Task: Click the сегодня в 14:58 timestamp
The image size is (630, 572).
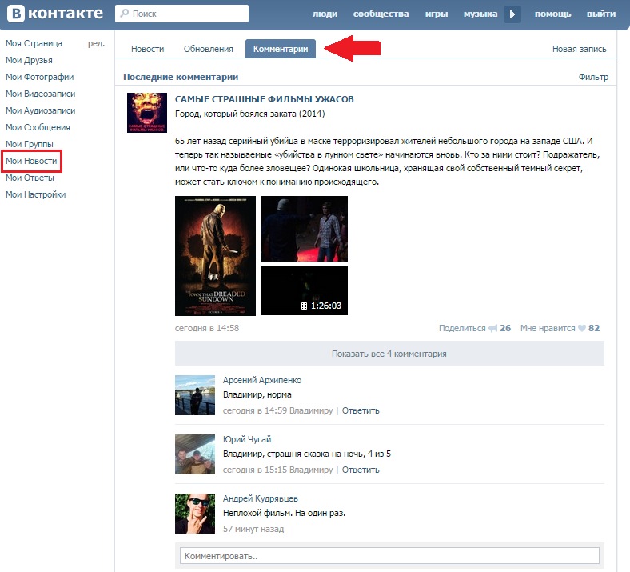Action: (207, 328)
